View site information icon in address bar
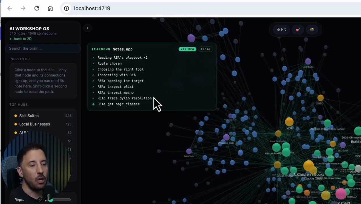 click(x=67, y=8)
